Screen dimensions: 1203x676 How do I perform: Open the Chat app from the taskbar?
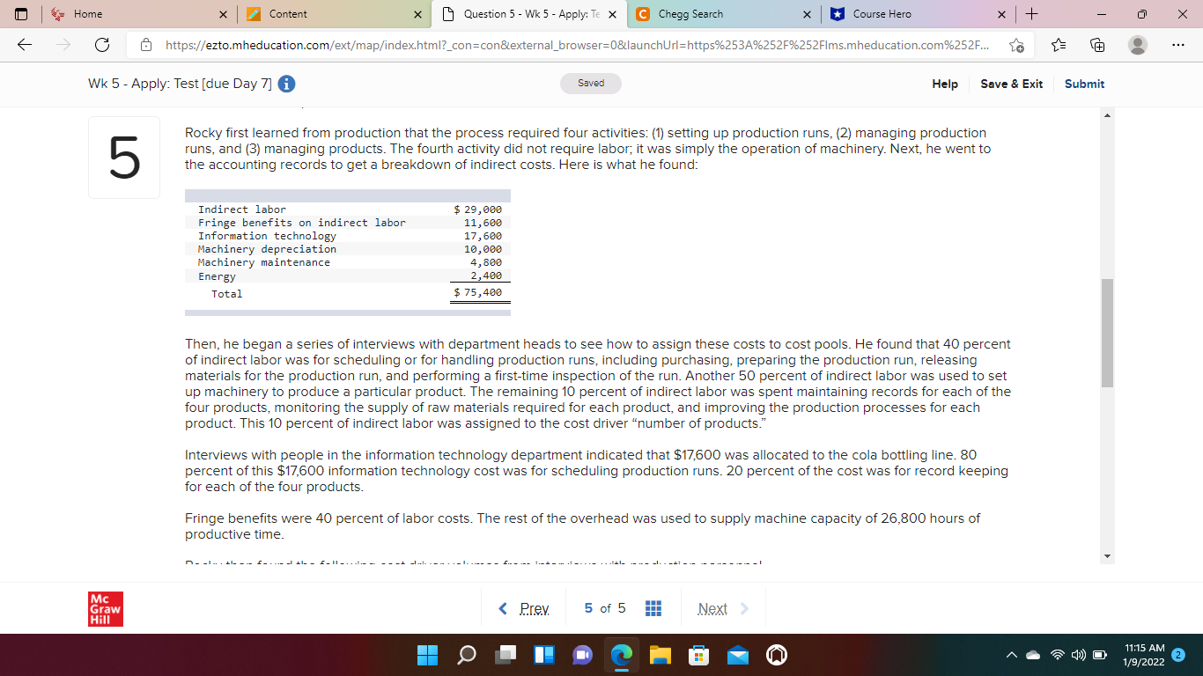(582, 655)
